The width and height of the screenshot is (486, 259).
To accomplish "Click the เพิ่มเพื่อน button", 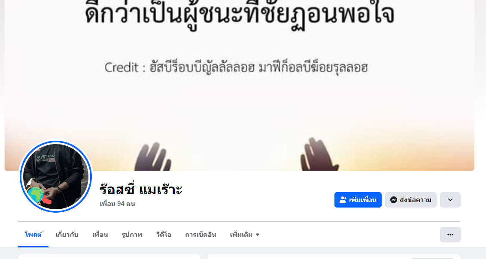I will (x=358, y=200).
